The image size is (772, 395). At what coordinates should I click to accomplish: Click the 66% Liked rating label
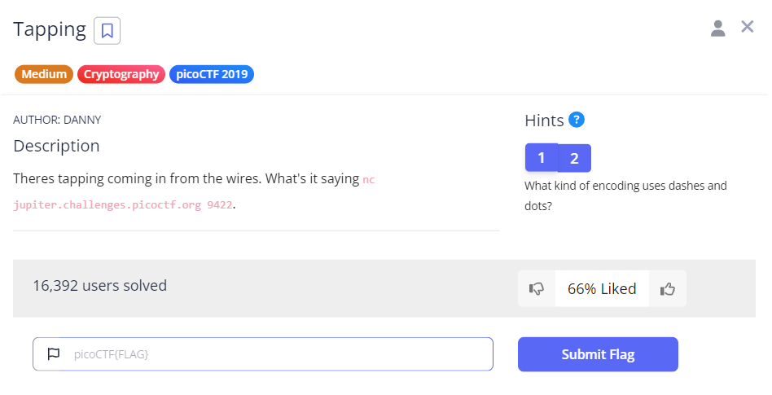(x=602, y=288)
